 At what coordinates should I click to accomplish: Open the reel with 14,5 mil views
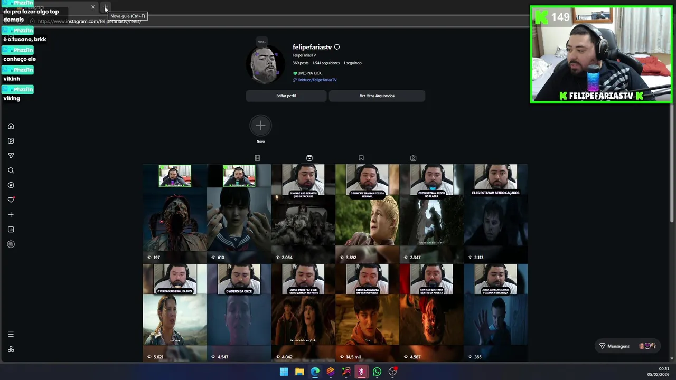(x=367, y=312)
